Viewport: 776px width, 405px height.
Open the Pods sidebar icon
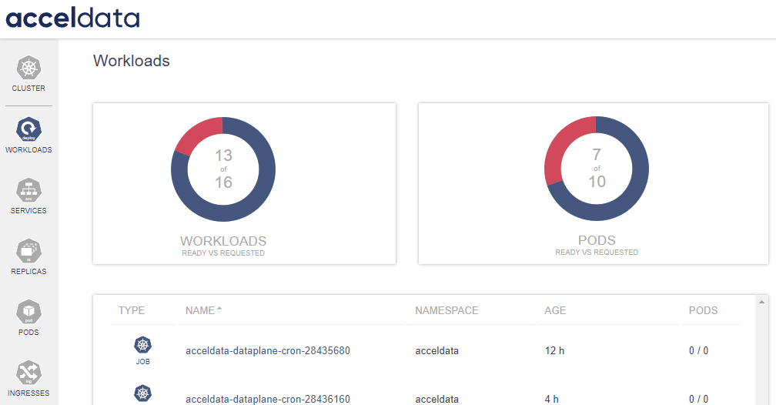[x=28, y=312]
